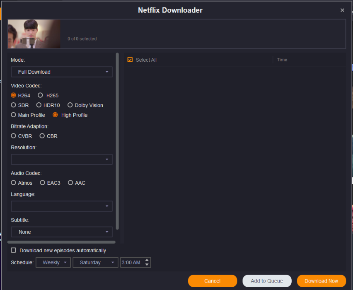This screenshot has height=290, width=353.
Task: Select CVBR bitrate adaption
Action: (x=14, y=136)
